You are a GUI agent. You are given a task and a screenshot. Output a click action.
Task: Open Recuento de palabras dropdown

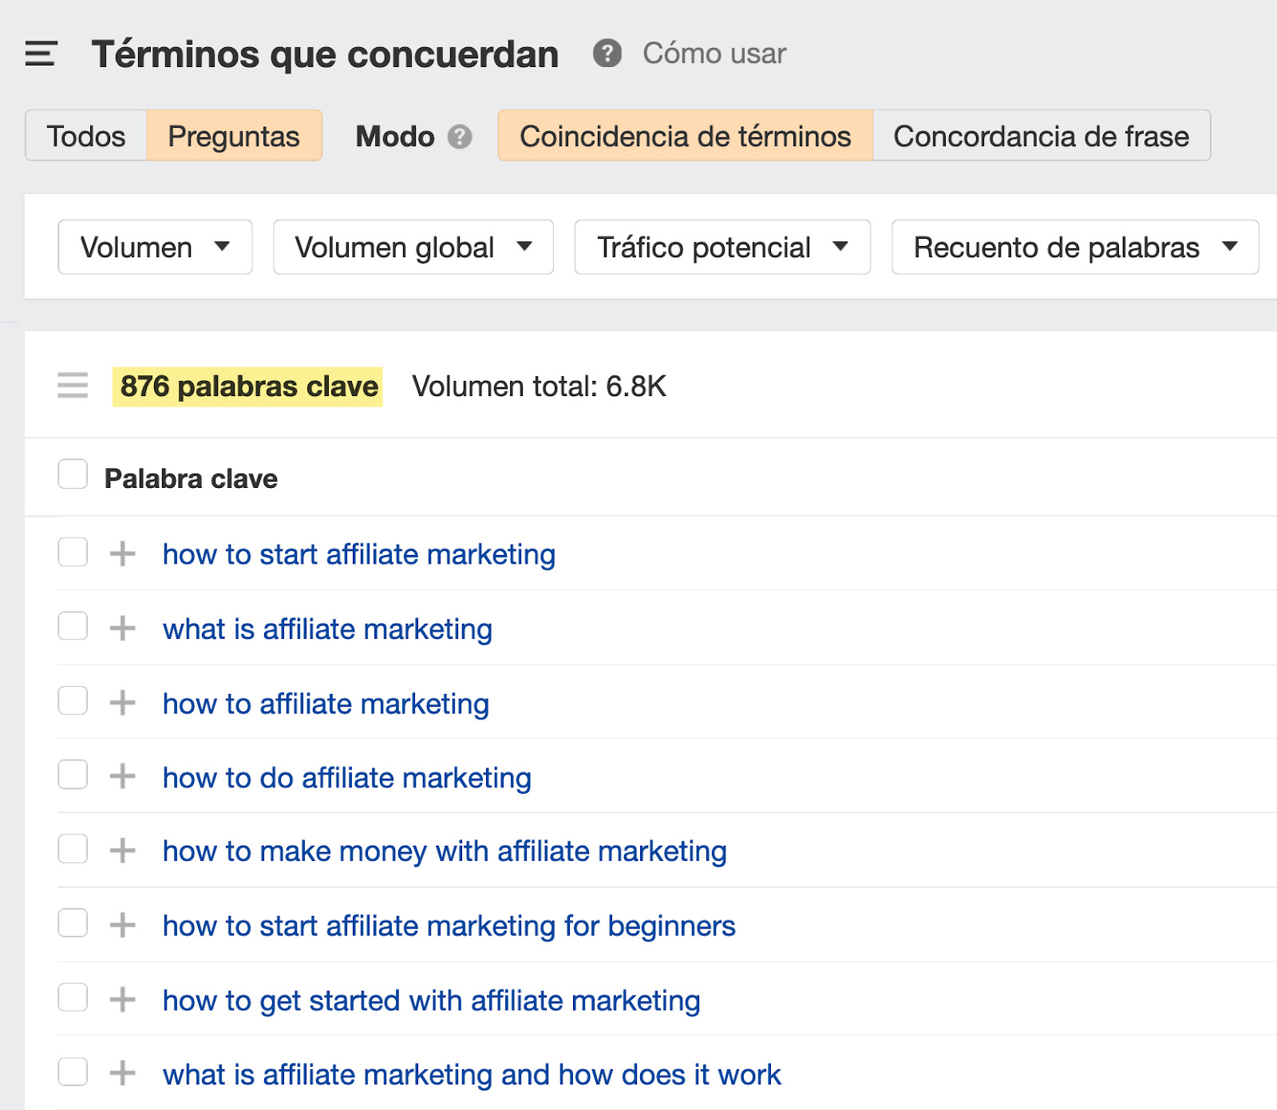[1074, 248]
